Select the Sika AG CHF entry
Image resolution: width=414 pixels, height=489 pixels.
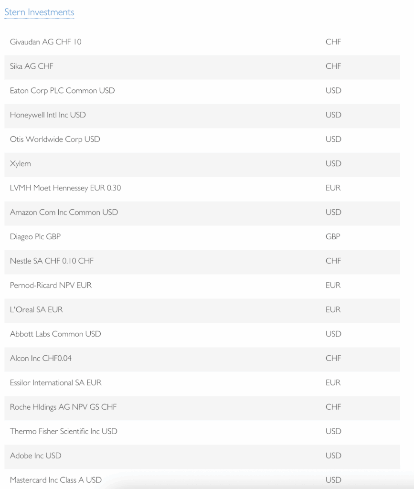[x=32, y=66]
